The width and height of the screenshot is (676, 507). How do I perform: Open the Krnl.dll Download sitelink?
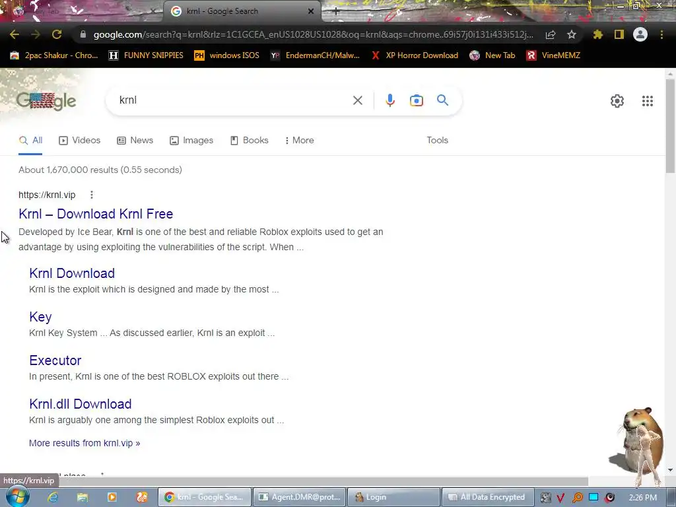80,404
